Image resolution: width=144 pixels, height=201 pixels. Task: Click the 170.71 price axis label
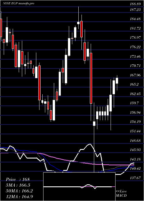135,66
